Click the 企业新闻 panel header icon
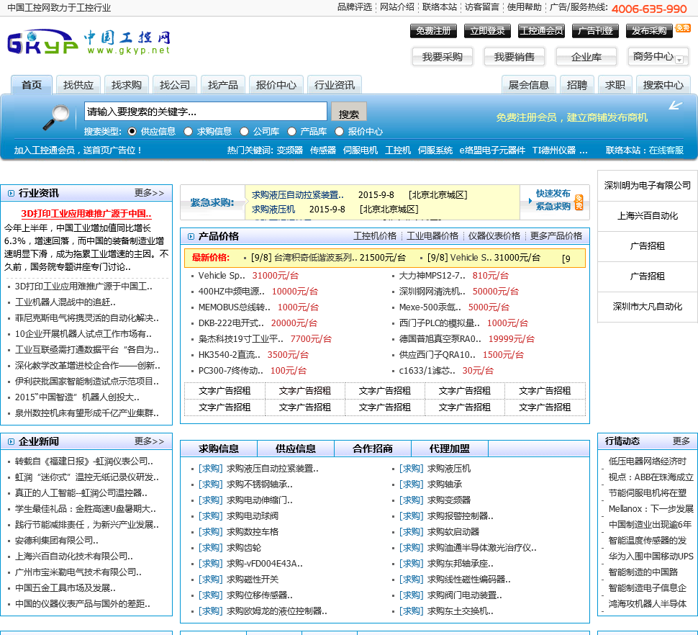Screen dimensions: 698x635 11,442
